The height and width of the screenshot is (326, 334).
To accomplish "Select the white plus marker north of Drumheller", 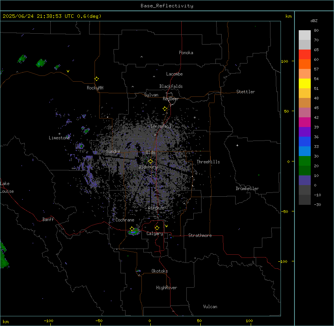I will (x=237, y=145).
